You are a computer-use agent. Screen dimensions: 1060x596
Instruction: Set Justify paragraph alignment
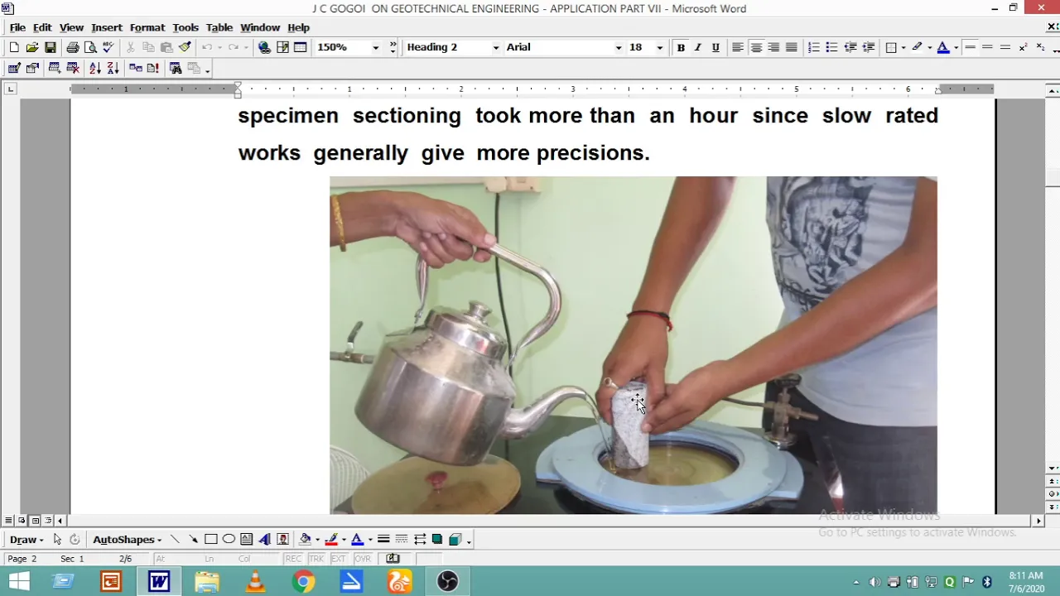[x=792, y=47]
